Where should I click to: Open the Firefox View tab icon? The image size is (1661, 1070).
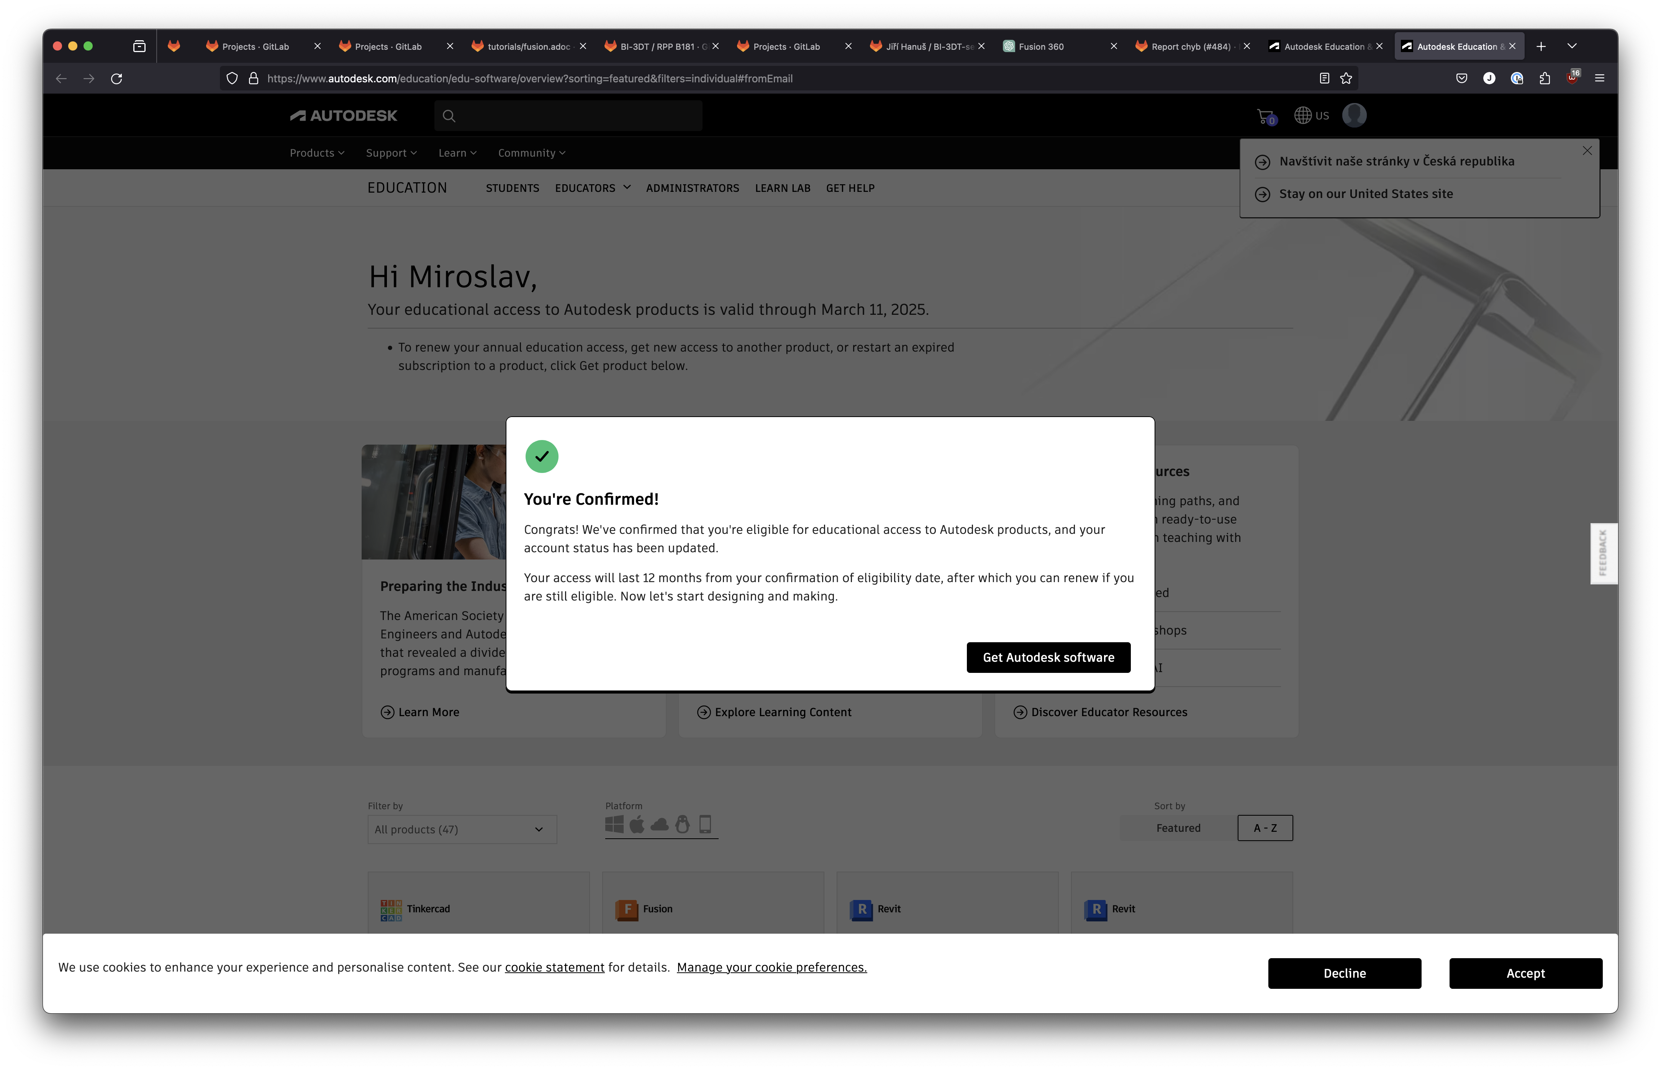tap(139, 47)
